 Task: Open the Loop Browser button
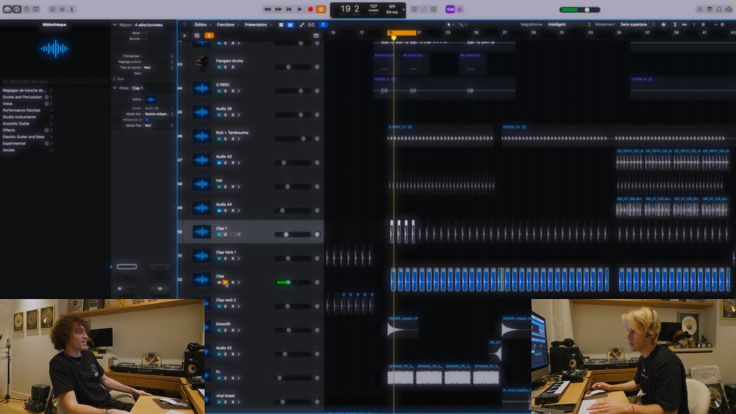pyautogui.click(x=719, y=9)
